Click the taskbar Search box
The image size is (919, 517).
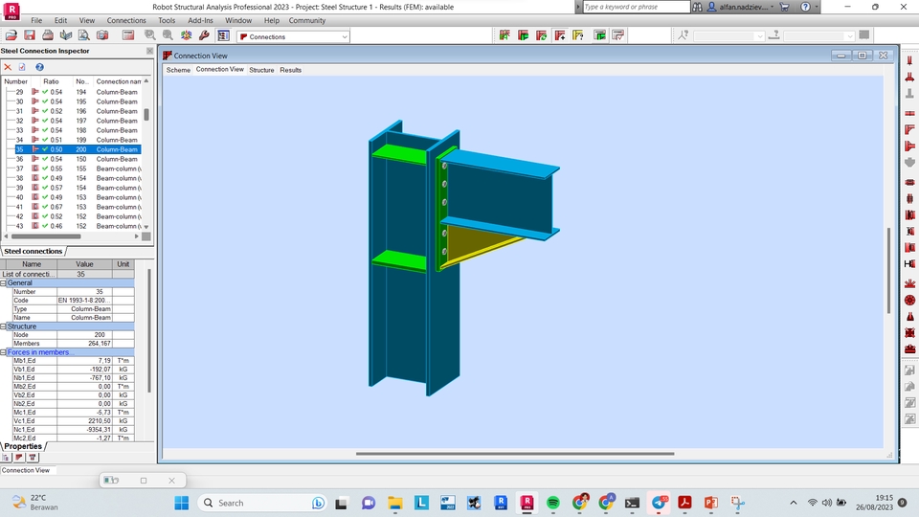[x=263, y=503]
